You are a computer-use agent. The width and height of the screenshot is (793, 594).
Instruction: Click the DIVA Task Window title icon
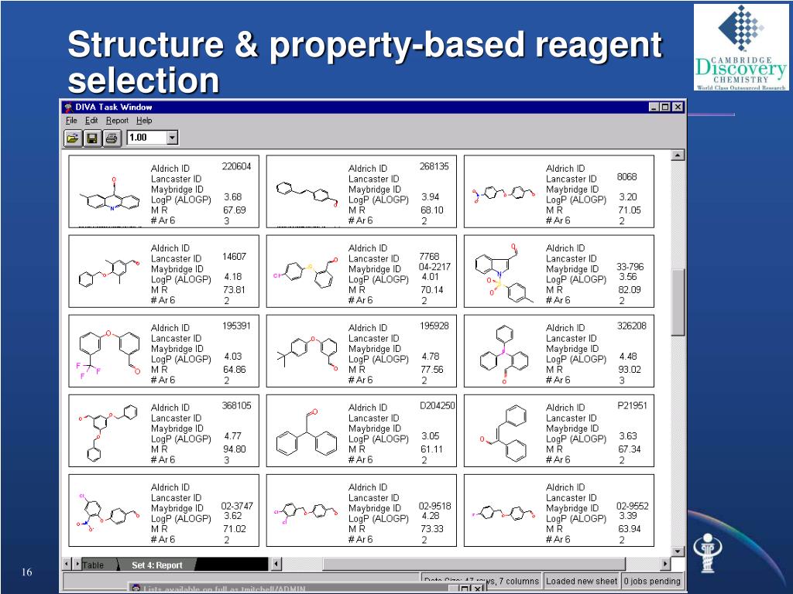(69, 107)
